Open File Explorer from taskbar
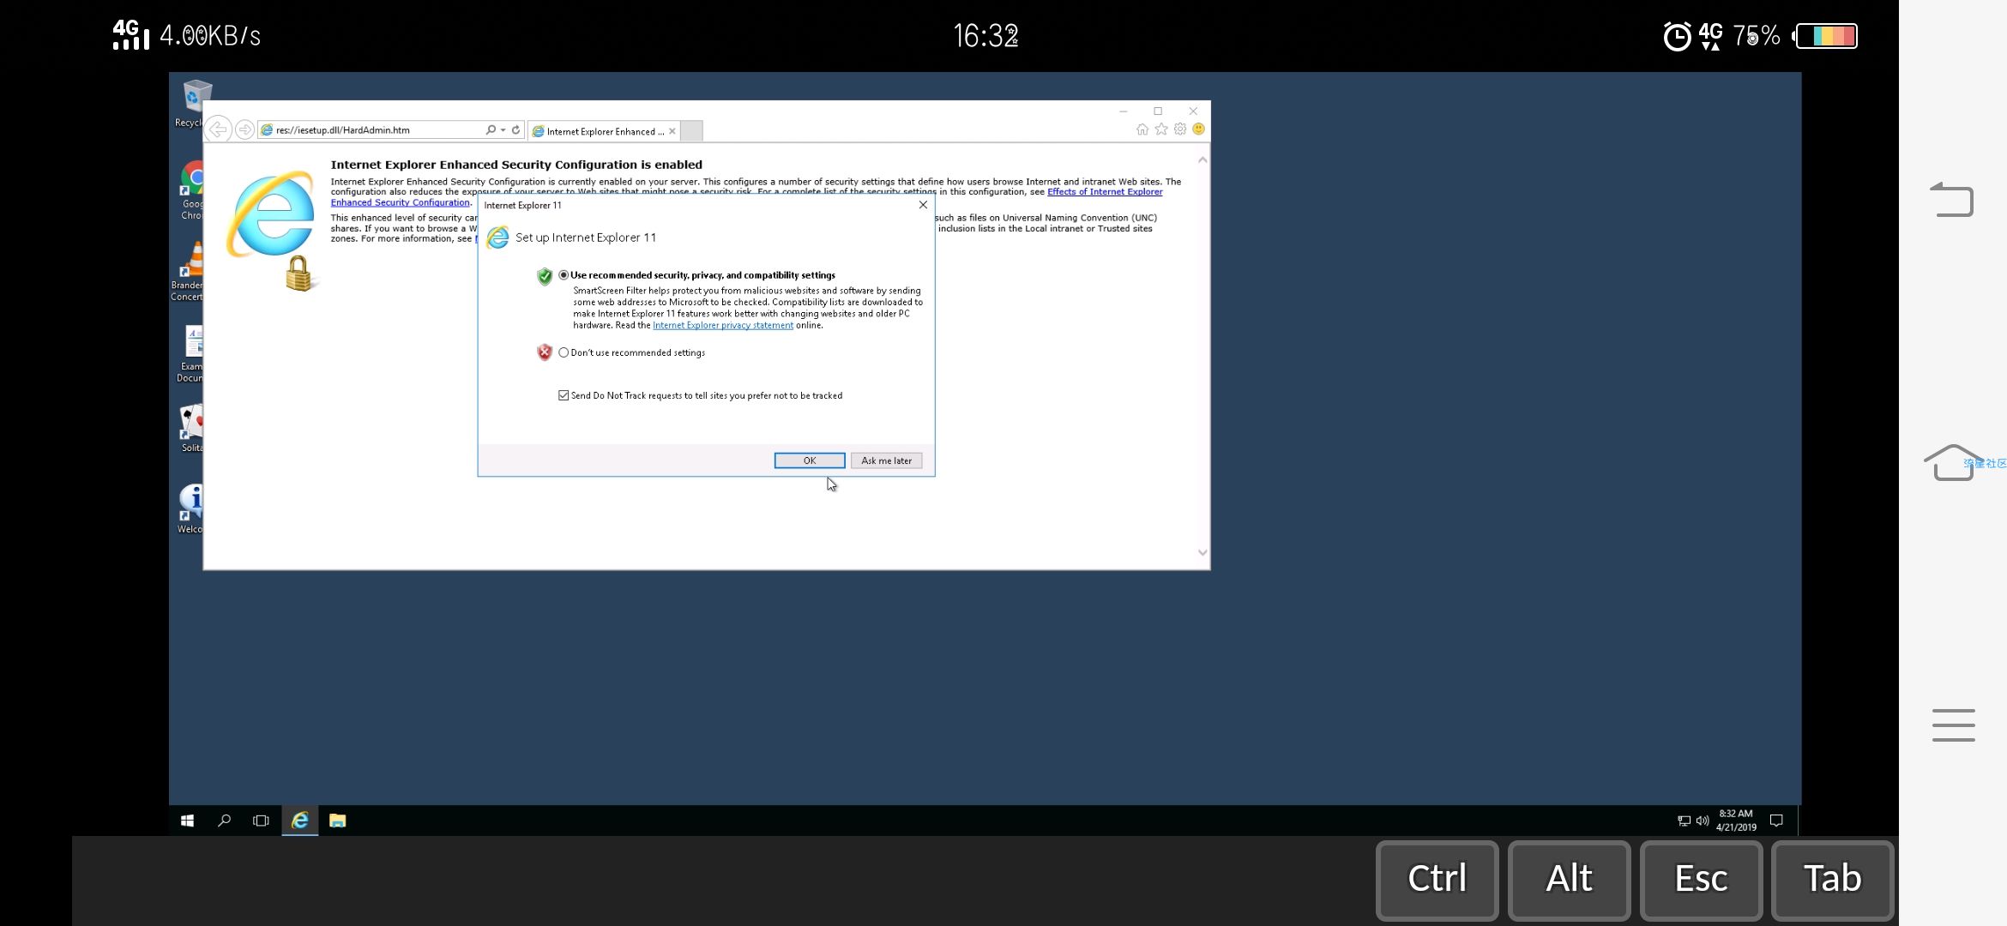 (337, 821)
